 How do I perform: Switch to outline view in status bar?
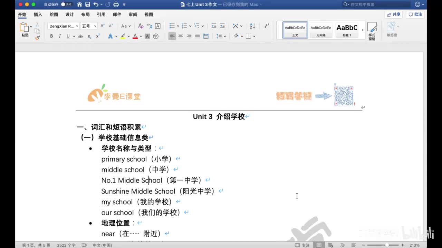click(x=342, y=245)
